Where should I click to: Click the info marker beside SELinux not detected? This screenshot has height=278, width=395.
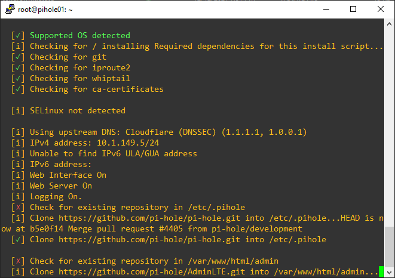18,111
